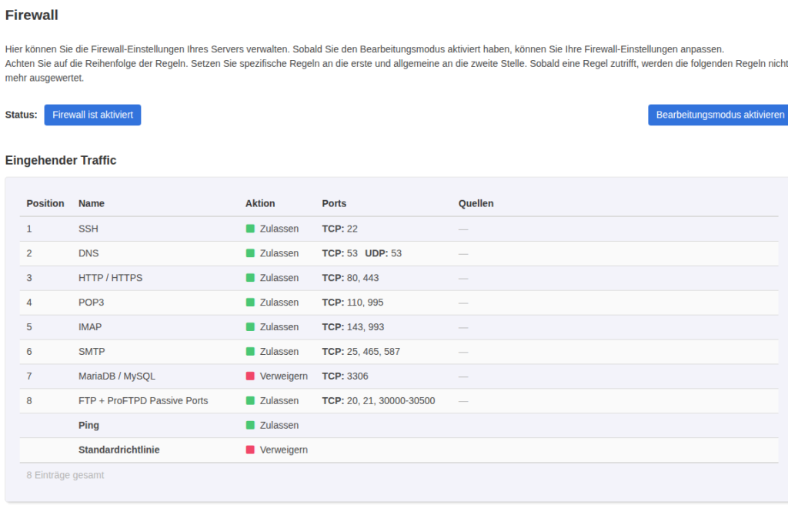Click the green status square in DNS row
The height and width of the screenshot is (505, 788).
[x=250, y=253]
